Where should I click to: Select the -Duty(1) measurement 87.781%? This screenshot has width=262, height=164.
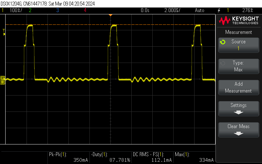(110, 157)
